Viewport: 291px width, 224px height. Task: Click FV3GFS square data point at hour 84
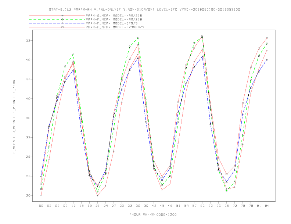267,38
